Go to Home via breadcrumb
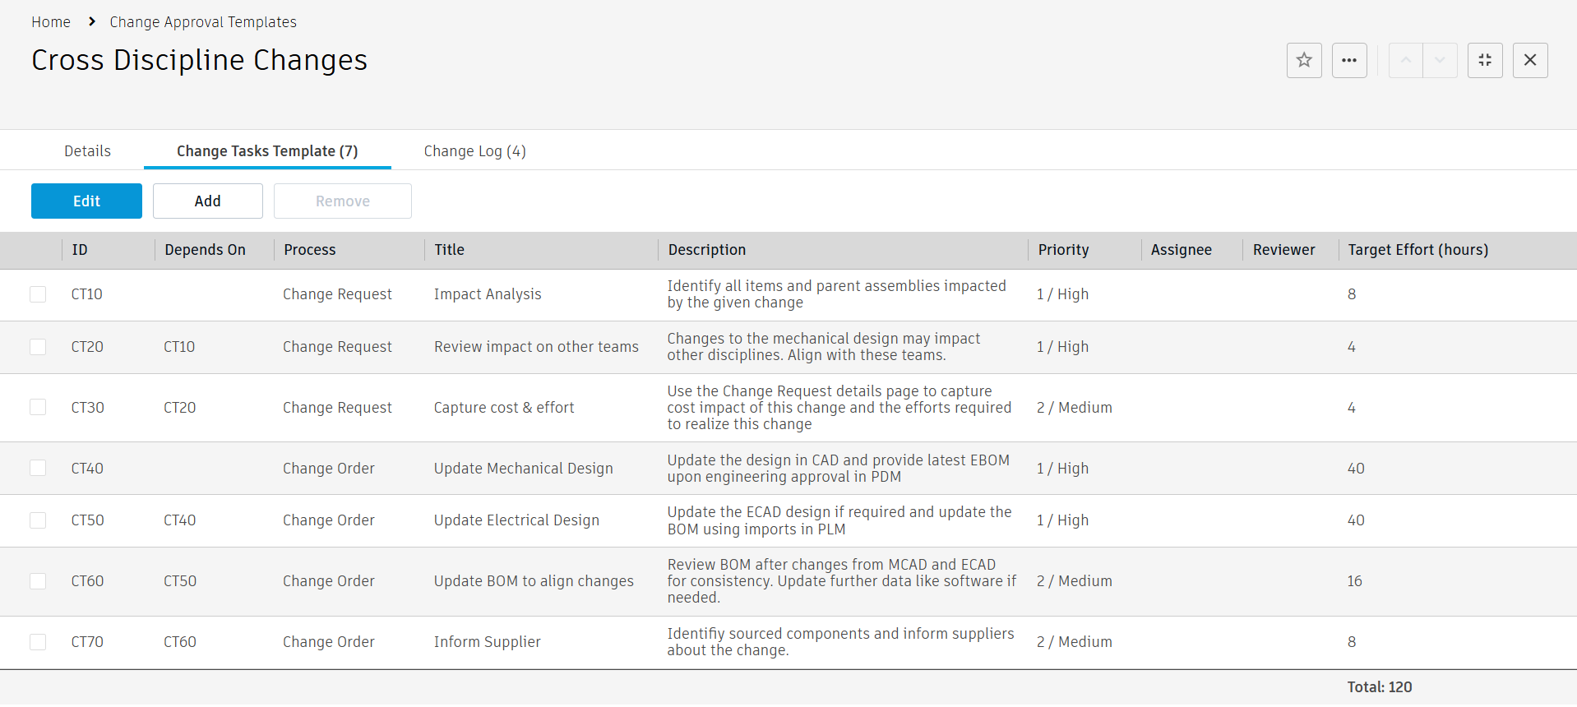The height and width of the screenshot is (707, 1577). 51,22
